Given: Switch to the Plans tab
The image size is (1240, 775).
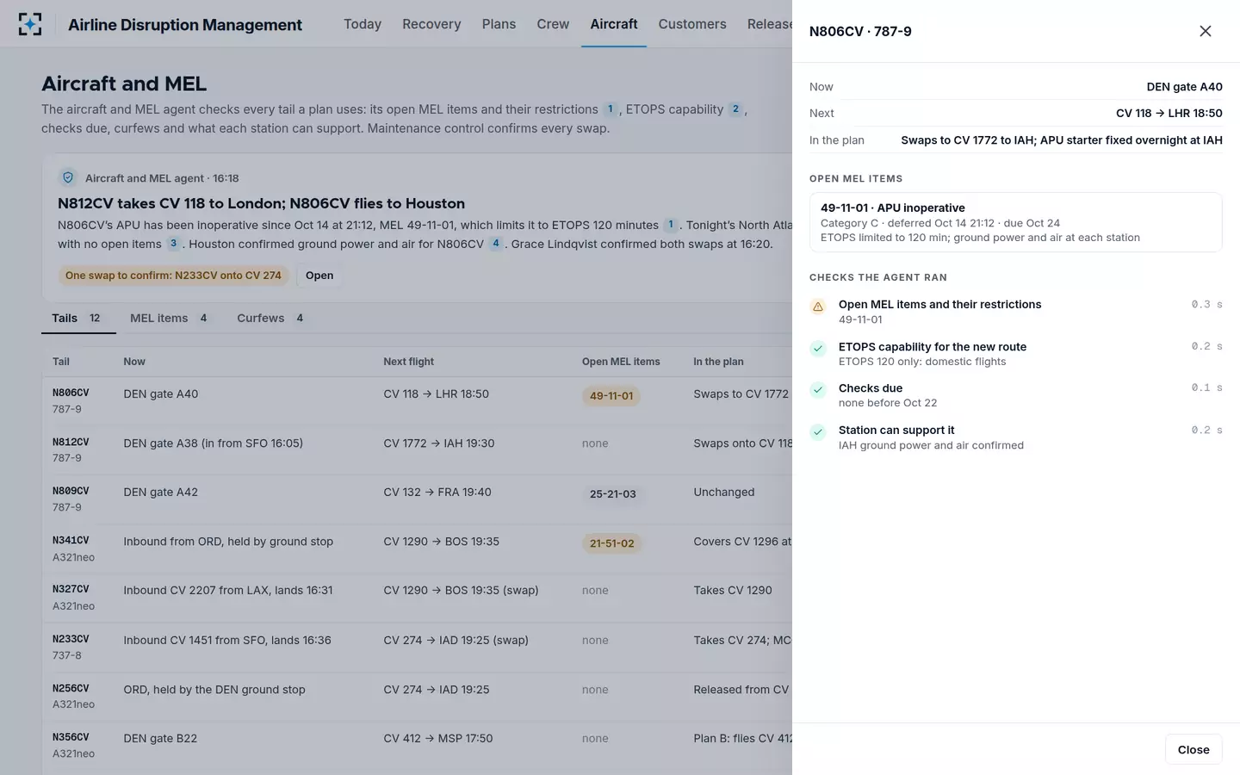Looking at the screenshot, I should [x=499, y=24].
